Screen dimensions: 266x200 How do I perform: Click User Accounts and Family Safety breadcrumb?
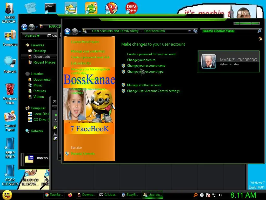[115, 31]
